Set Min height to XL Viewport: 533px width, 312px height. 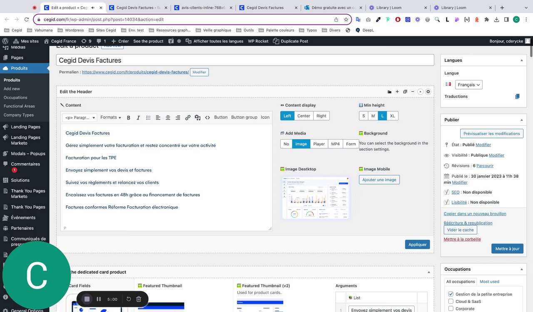pyautogui.click(x=392, y=116)
